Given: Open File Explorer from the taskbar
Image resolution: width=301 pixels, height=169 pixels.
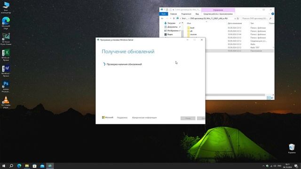Looking at the screenshot, I should 27,166.
